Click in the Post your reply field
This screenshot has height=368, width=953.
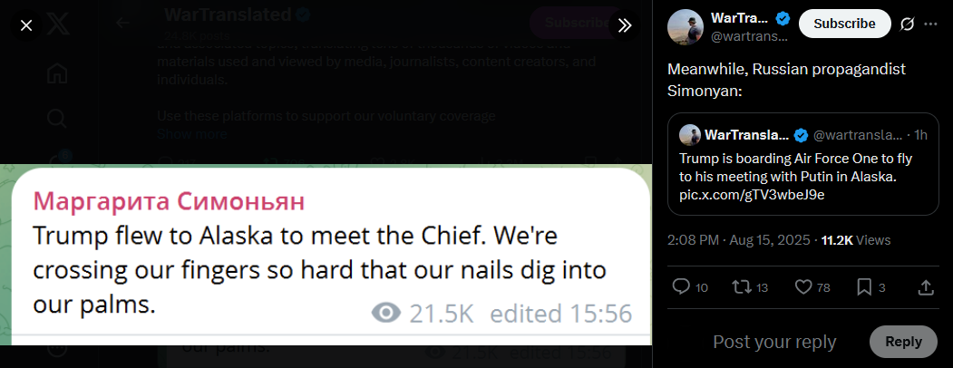click(774, 342)
